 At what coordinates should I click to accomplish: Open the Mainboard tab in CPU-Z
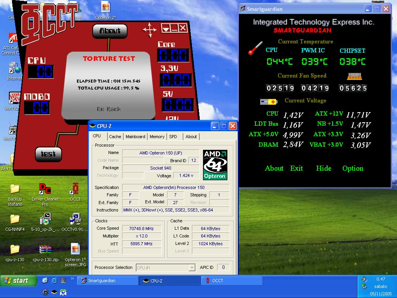(135, 137)
